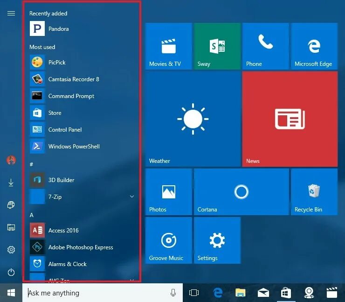This screenshot has width=345, height=302.
Task: Open Adobe Photoshop Express
Action: click(x=82, y=247)
